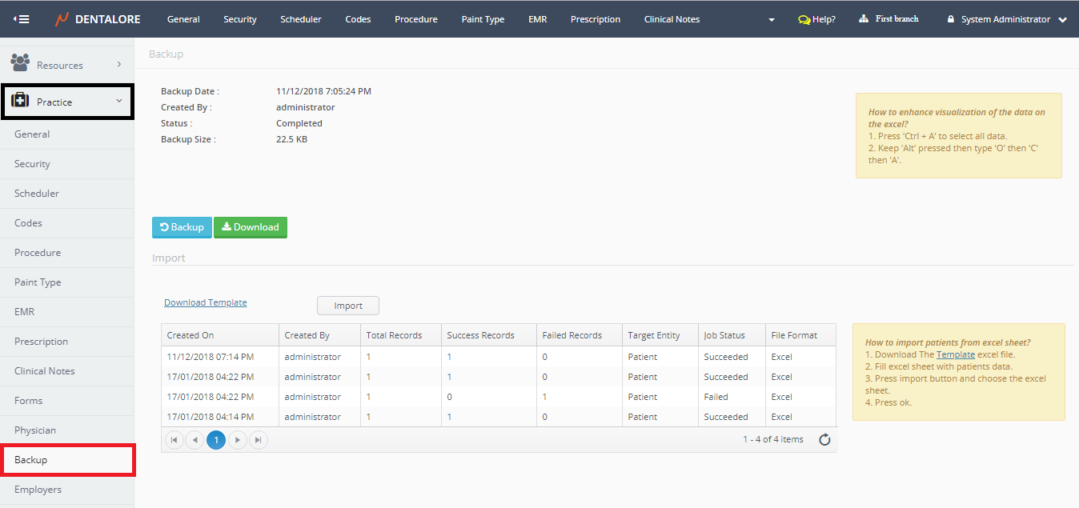Collapse the Practice sidebar section
The image size is (1079, 508).
[118, 101]
